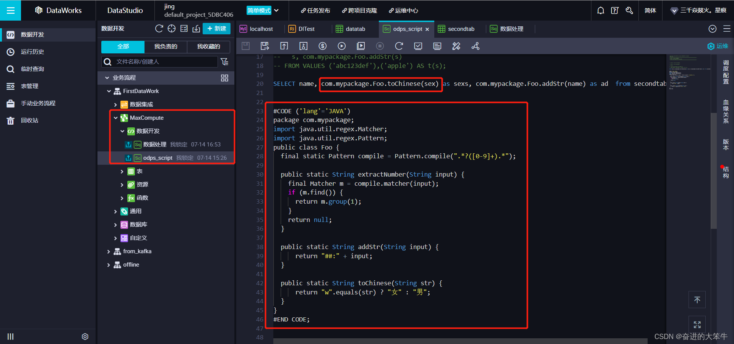Run the script with play icon
Image resolution: width=734 pixels, height=344 pixels.
342,46
